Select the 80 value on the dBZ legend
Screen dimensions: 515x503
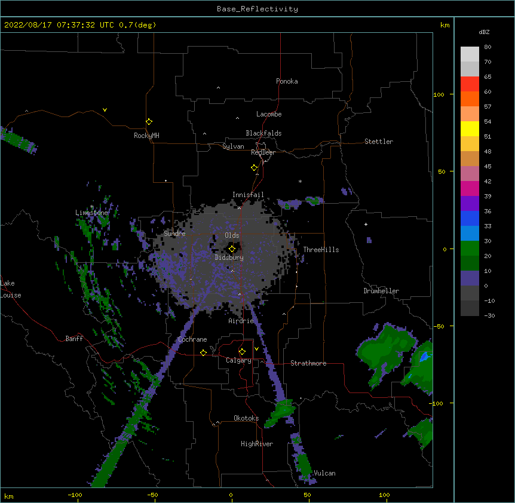(488, 47)
